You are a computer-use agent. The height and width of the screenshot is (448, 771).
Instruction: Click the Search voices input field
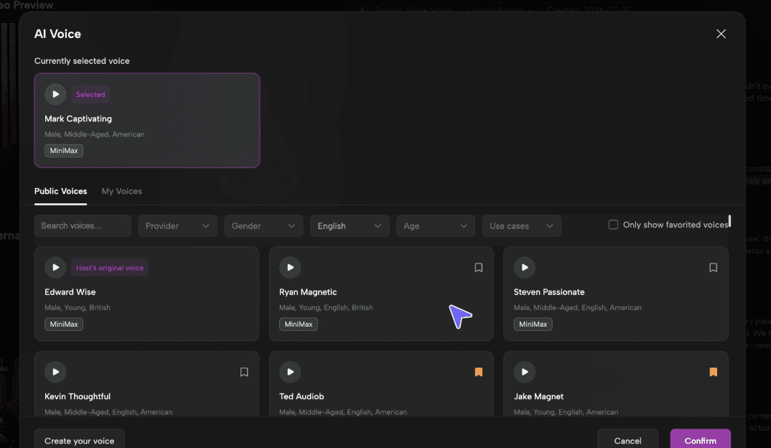83,225
